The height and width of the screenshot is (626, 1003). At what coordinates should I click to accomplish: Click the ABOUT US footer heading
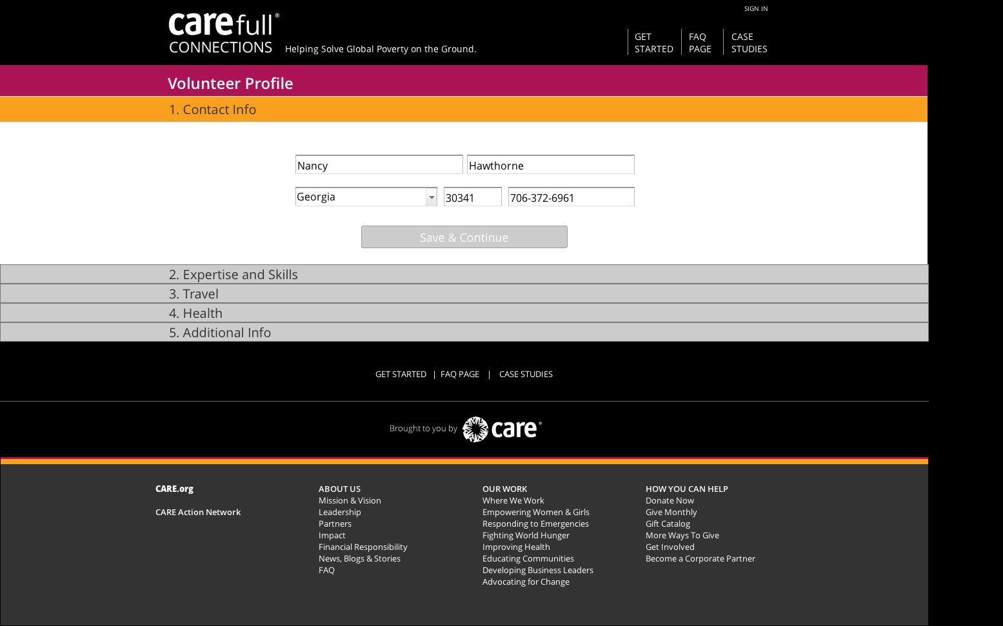339,489
